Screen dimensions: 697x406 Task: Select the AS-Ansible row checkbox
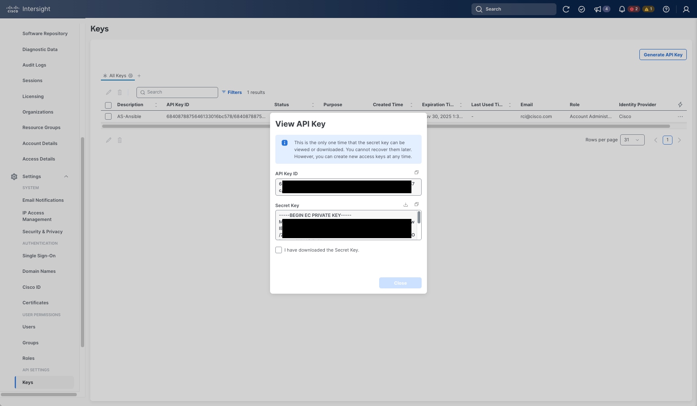coord(108,116)
